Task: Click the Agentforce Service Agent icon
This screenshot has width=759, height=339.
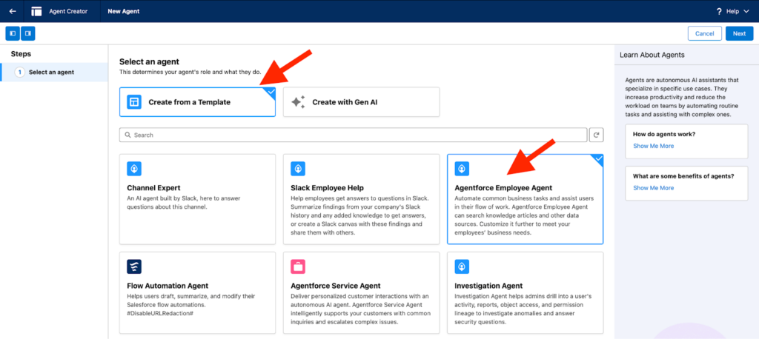Action: point(298,266)
